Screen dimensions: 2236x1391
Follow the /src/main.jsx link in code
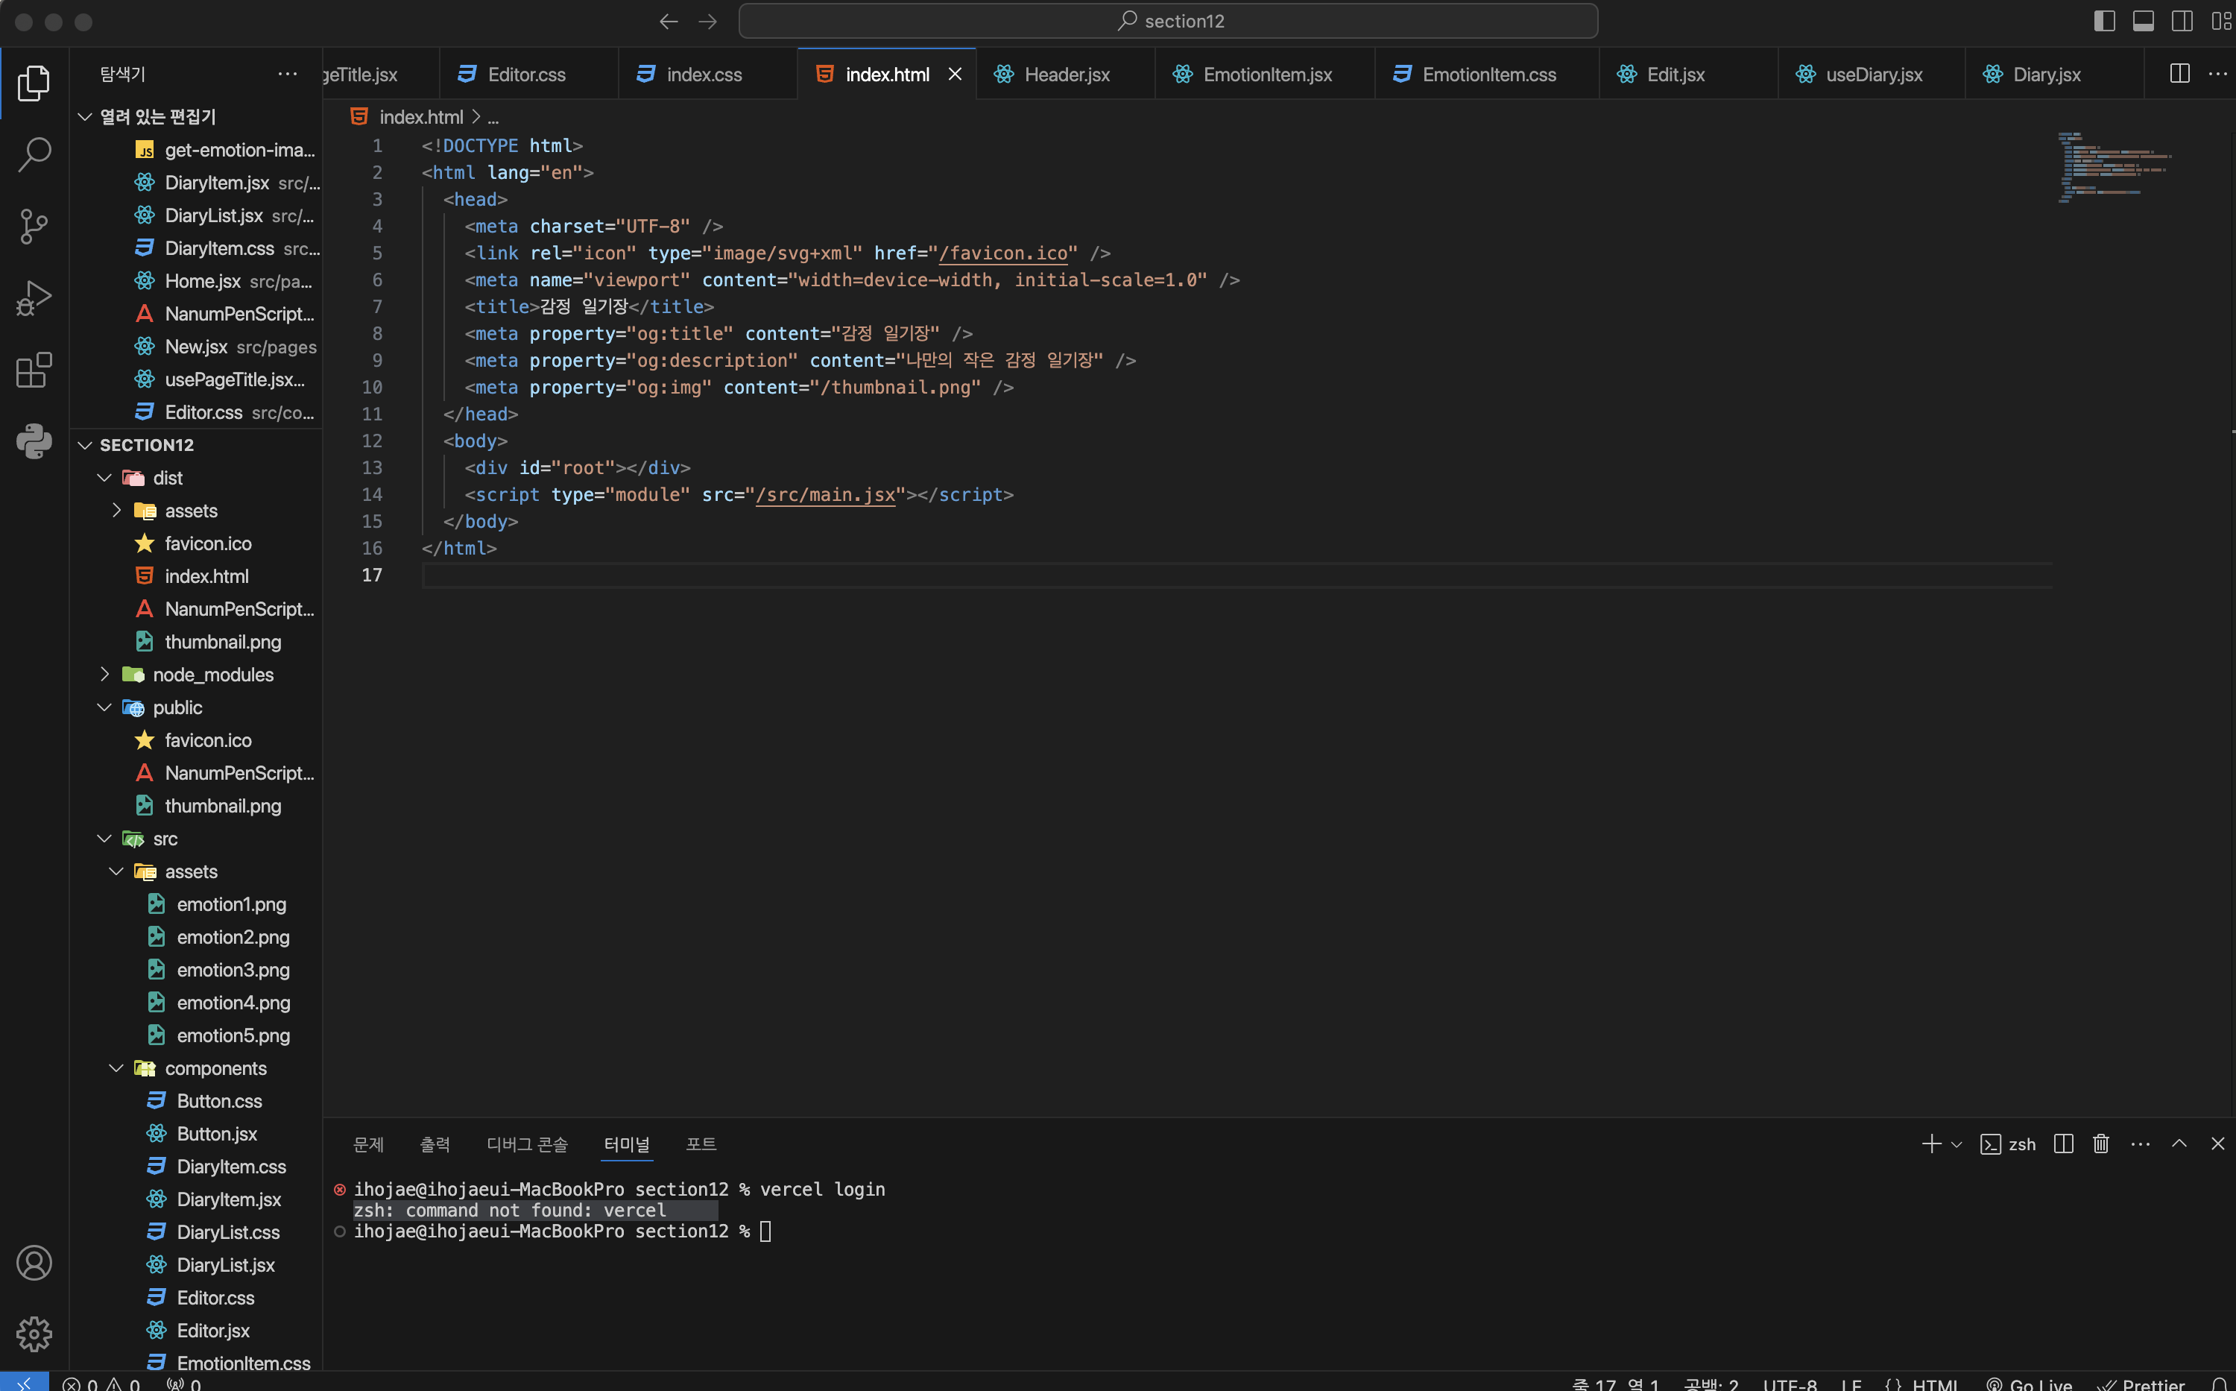(x=825, y=495)
